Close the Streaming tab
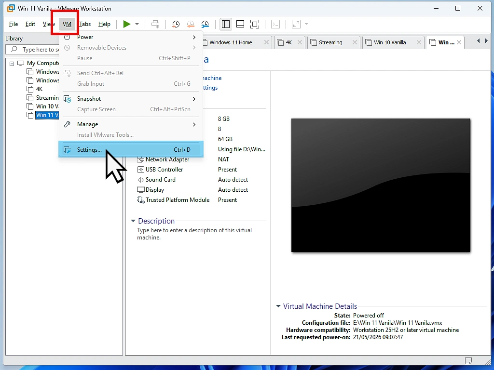The width and height of the screenshot is (494, 370). (x=355, y=42)
